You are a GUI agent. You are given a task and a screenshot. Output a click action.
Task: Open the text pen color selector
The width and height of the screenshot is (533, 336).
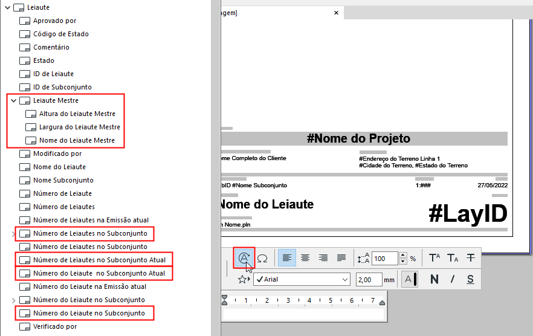click(410, 280)
